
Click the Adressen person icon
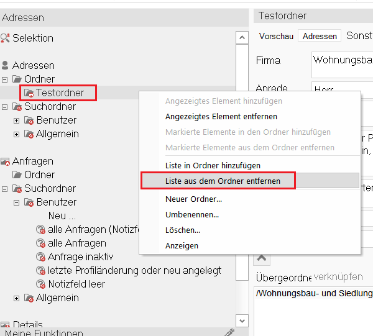(6, 65)
